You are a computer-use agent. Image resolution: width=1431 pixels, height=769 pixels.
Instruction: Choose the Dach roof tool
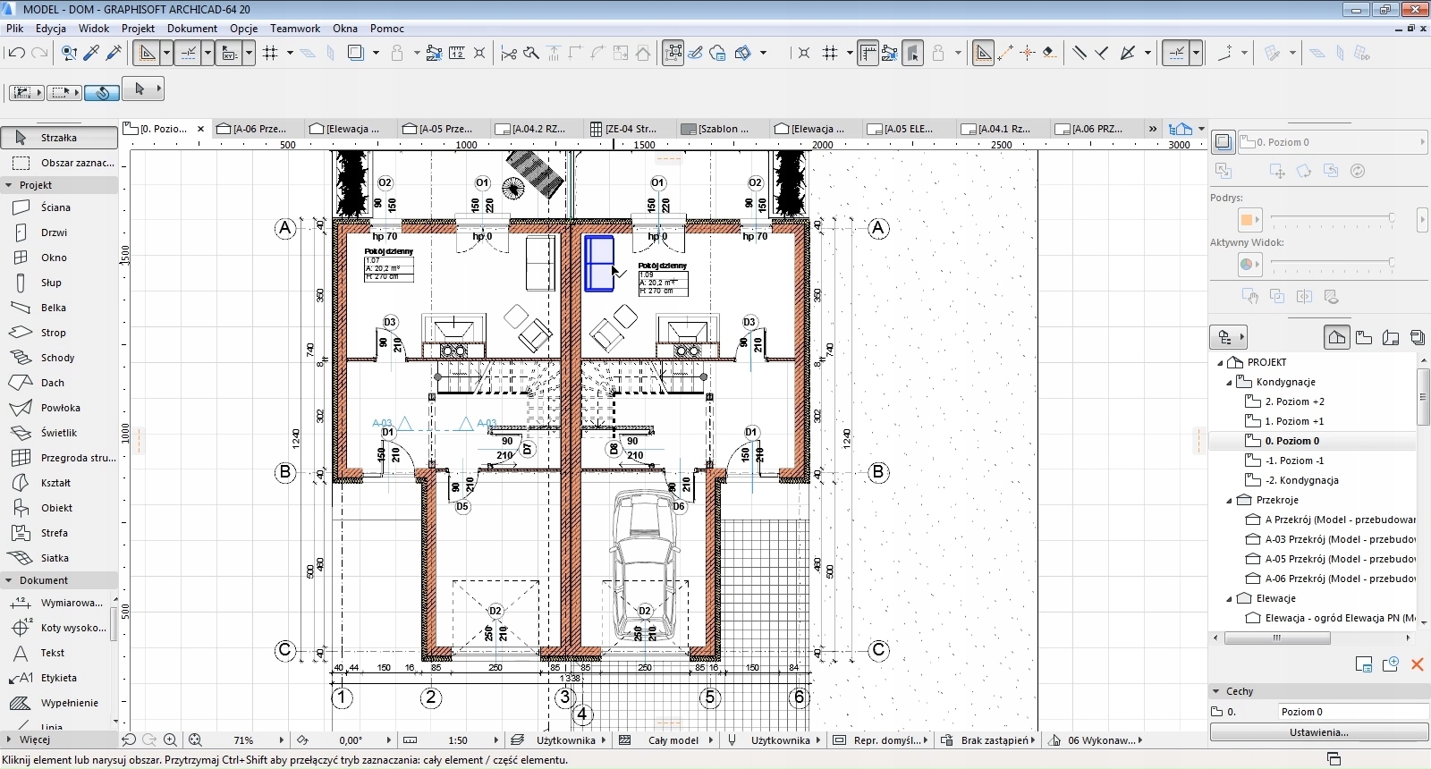point(52,383)
